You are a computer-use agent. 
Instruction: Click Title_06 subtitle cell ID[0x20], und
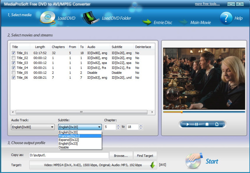[122, 78]
